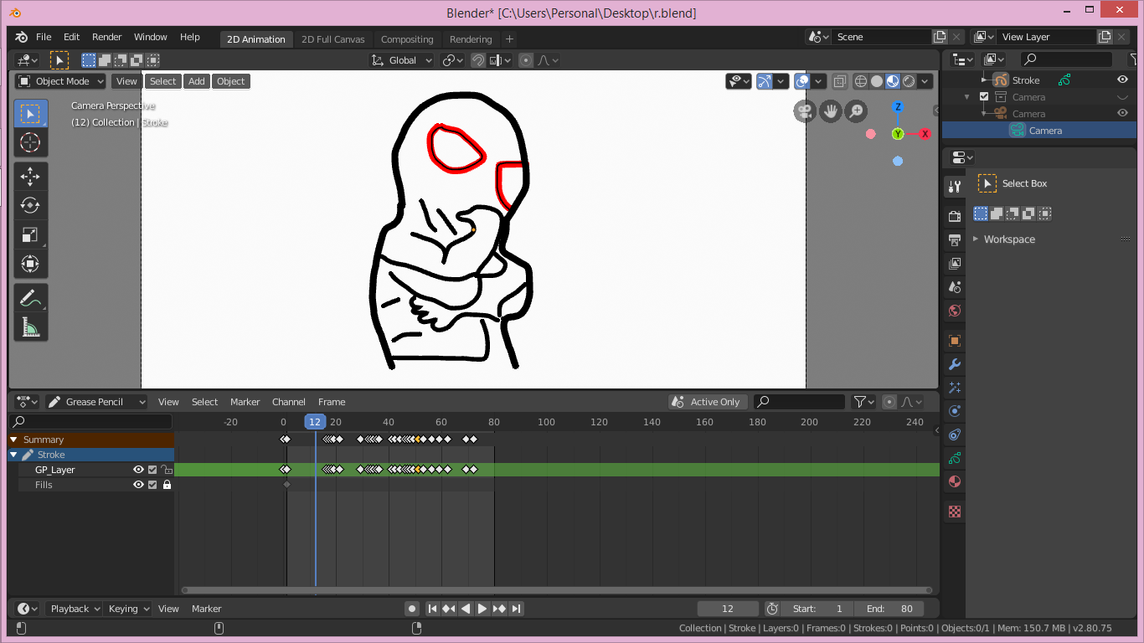Select the Rotate tool in the toolbar
1144x643 pixels.
(31, 205)
